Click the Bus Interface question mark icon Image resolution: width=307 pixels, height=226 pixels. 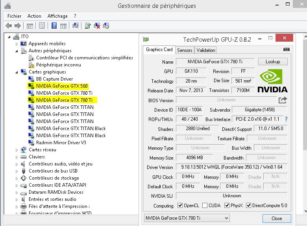click(286, 119)
